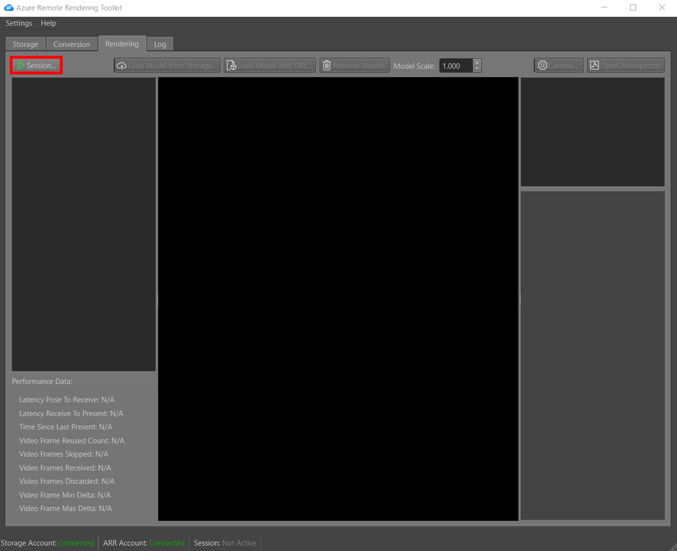Click the green play icon on Session button
This screenshot has height=551, width=677.
20,65
